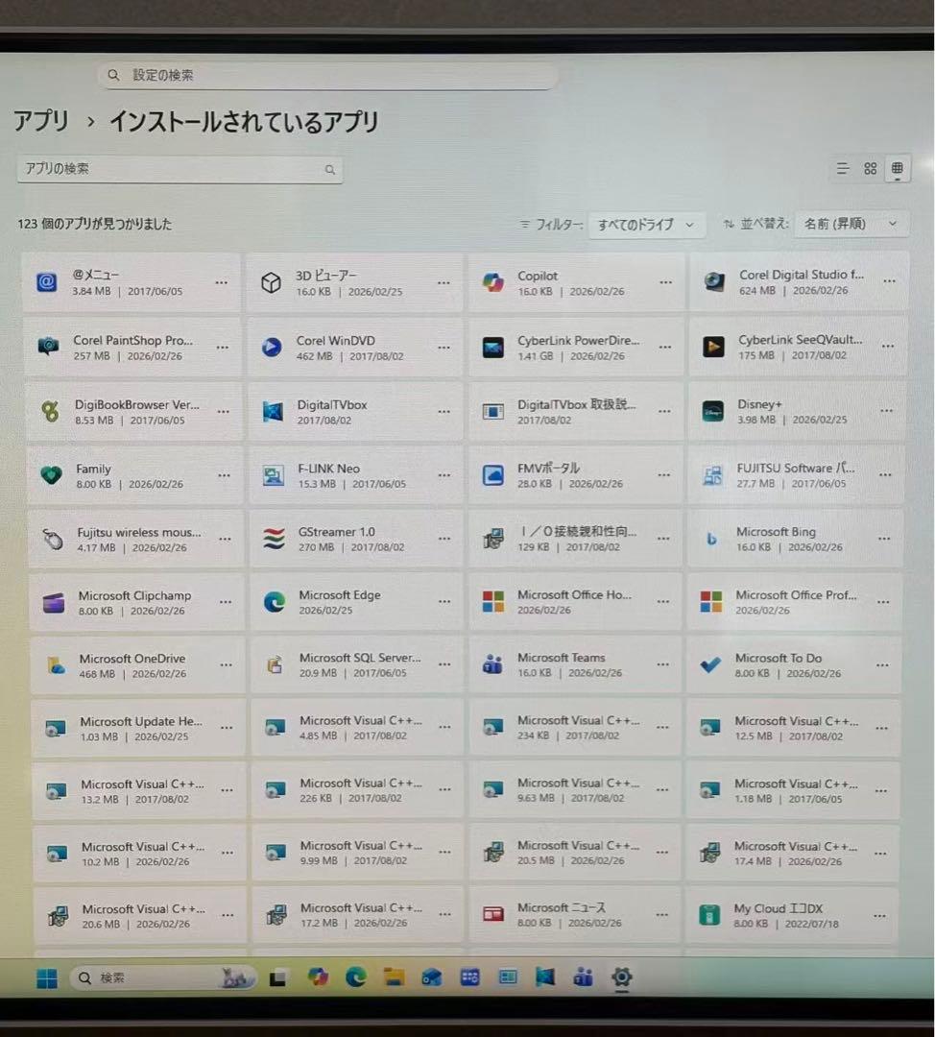Click the @メニュー app icon
935x1037 pixels.
[47, 283]
